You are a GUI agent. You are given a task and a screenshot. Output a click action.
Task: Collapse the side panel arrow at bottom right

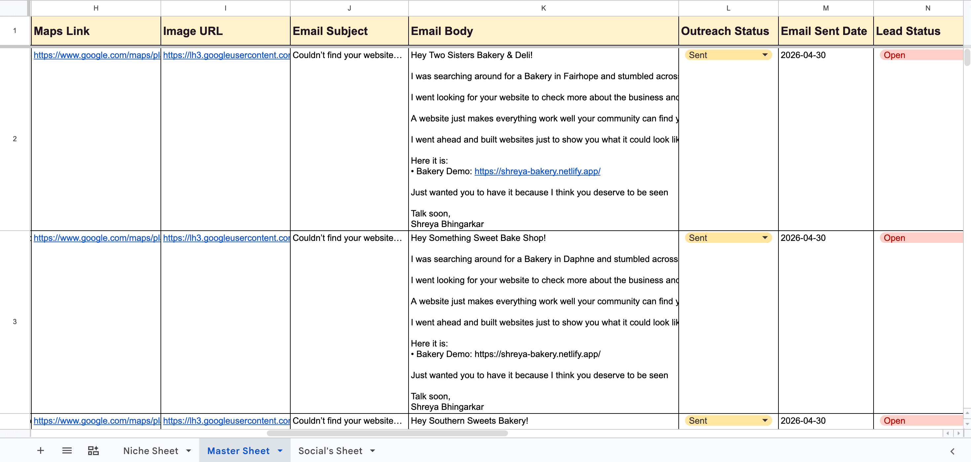tap(952, 451)
